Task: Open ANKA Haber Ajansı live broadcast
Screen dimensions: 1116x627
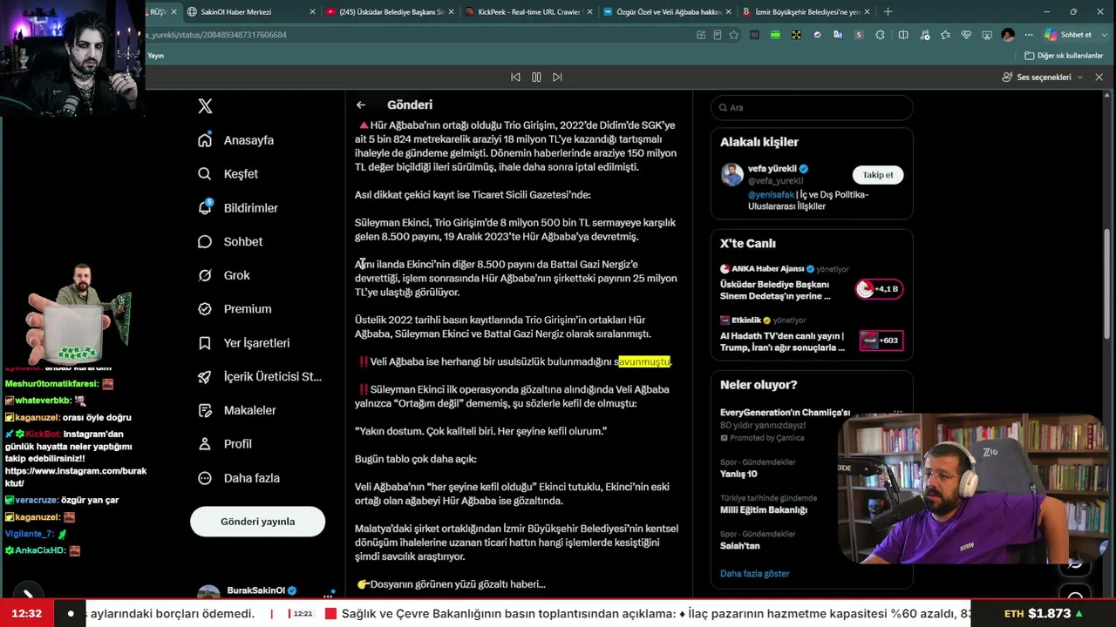Action: (x=812, y=283)
